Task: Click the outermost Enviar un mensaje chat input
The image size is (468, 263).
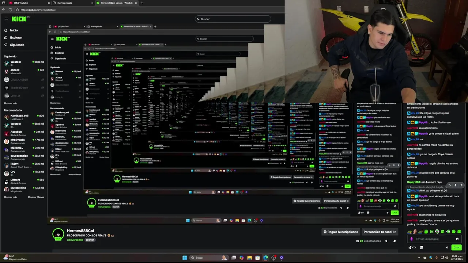Action: [434, 239]
